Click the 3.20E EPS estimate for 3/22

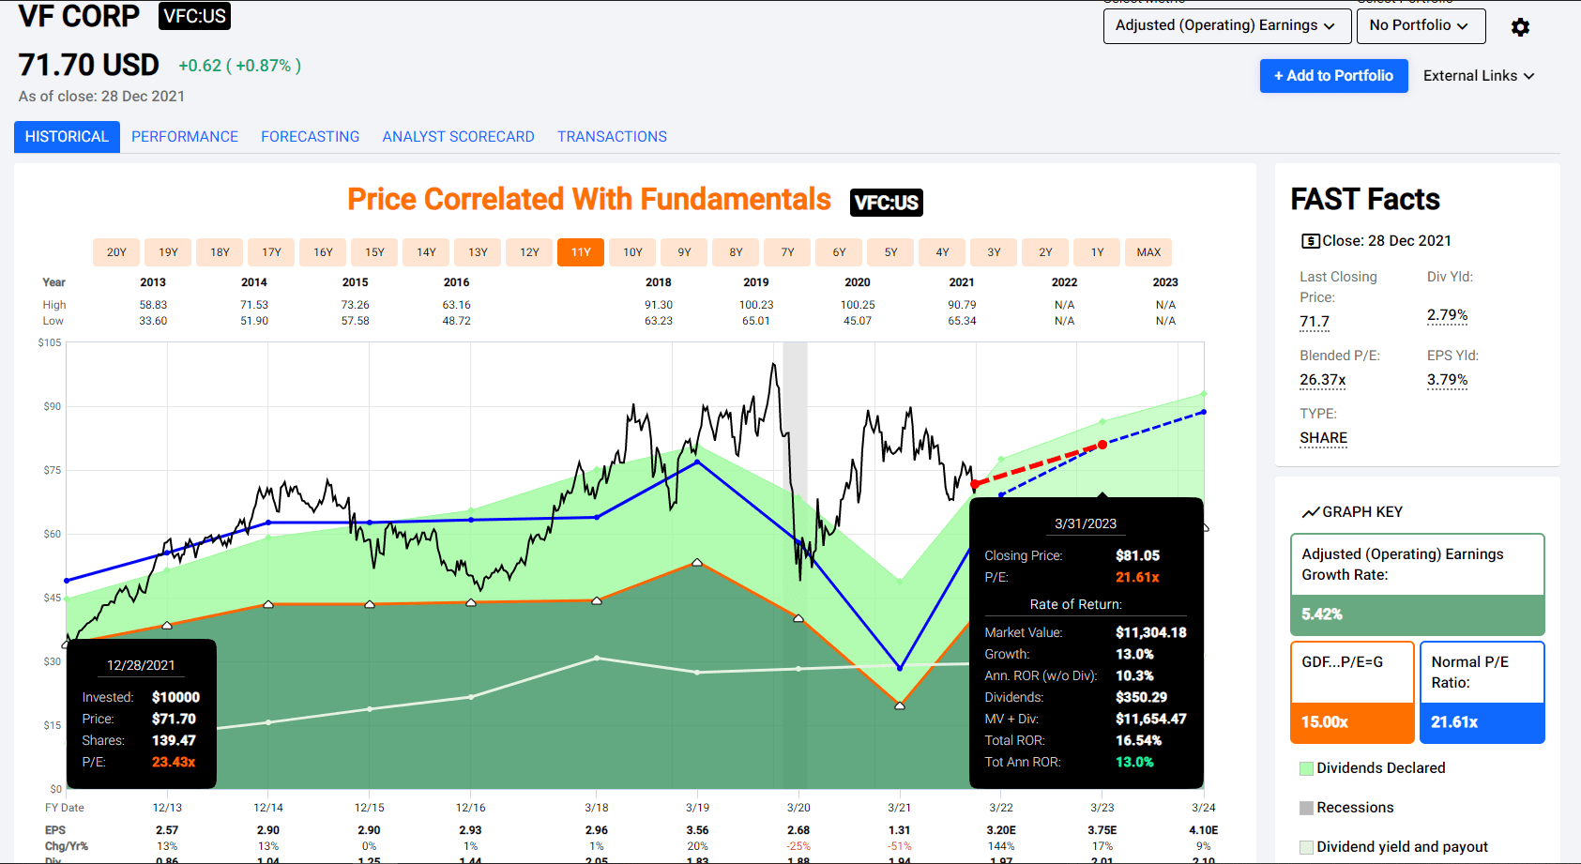click(x=1001, y=830)
